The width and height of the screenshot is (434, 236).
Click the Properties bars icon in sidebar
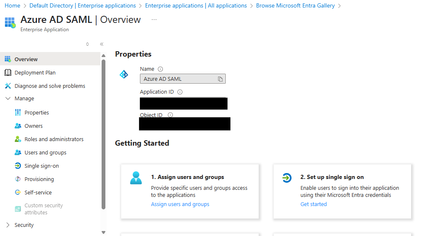point(17,112)
